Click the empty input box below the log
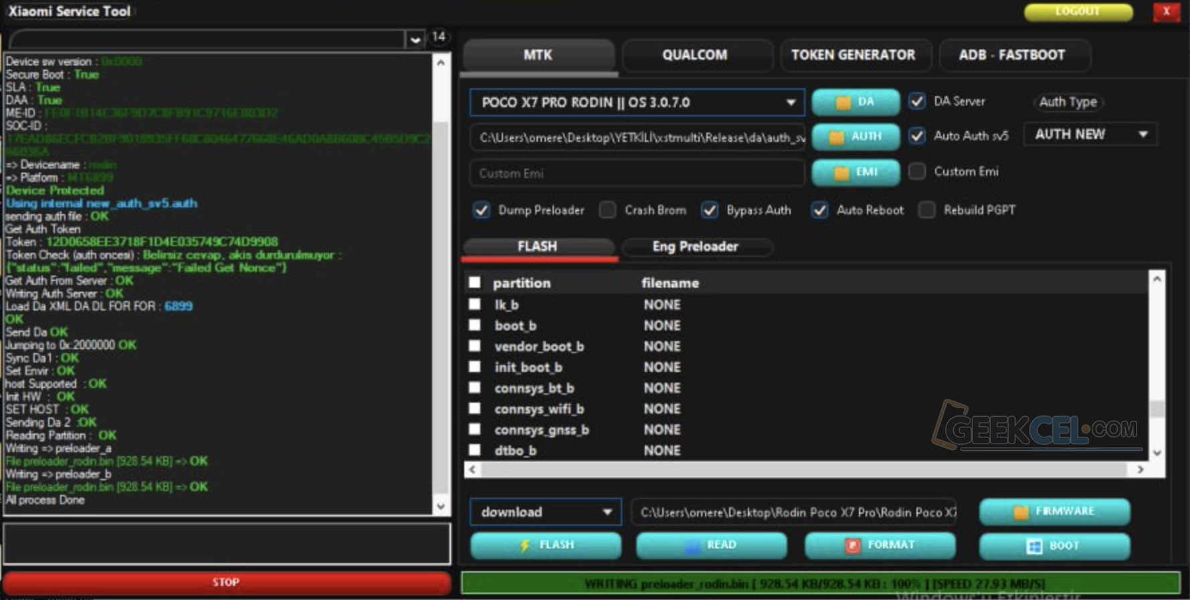Image resolution: width=1190 pixels, height=600 pixels. 227,543
